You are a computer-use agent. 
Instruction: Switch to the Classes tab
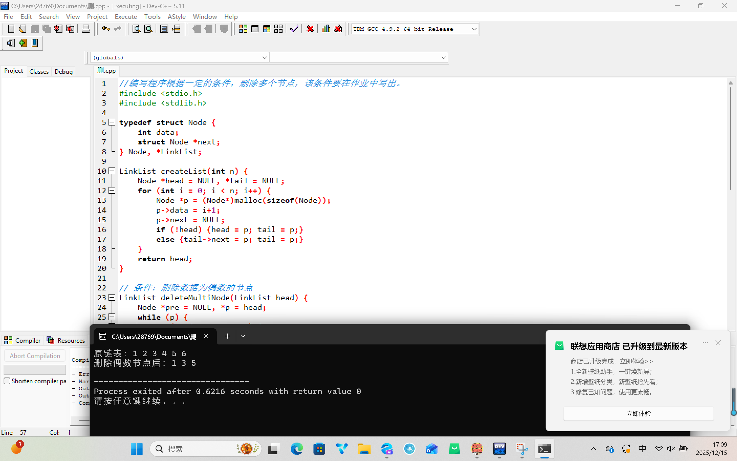tap(39, 71)
